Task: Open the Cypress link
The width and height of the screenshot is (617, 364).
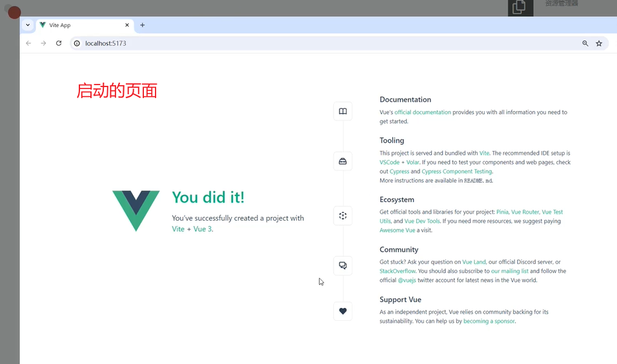Action: 400,172
